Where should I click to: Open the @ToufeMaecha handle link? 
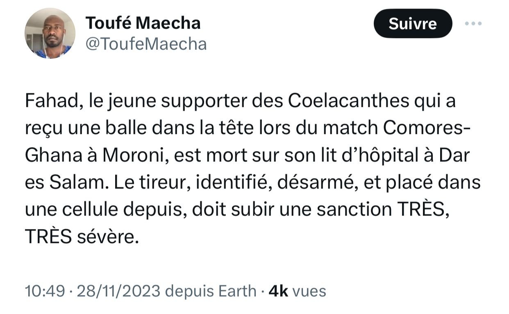coord(146,43)
